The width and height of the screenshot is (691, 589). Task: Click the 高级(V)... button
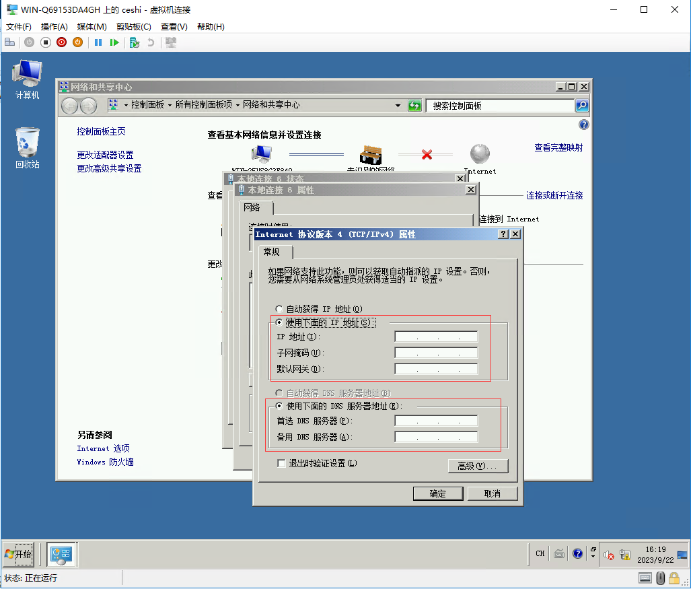click(x=478, y=466)
